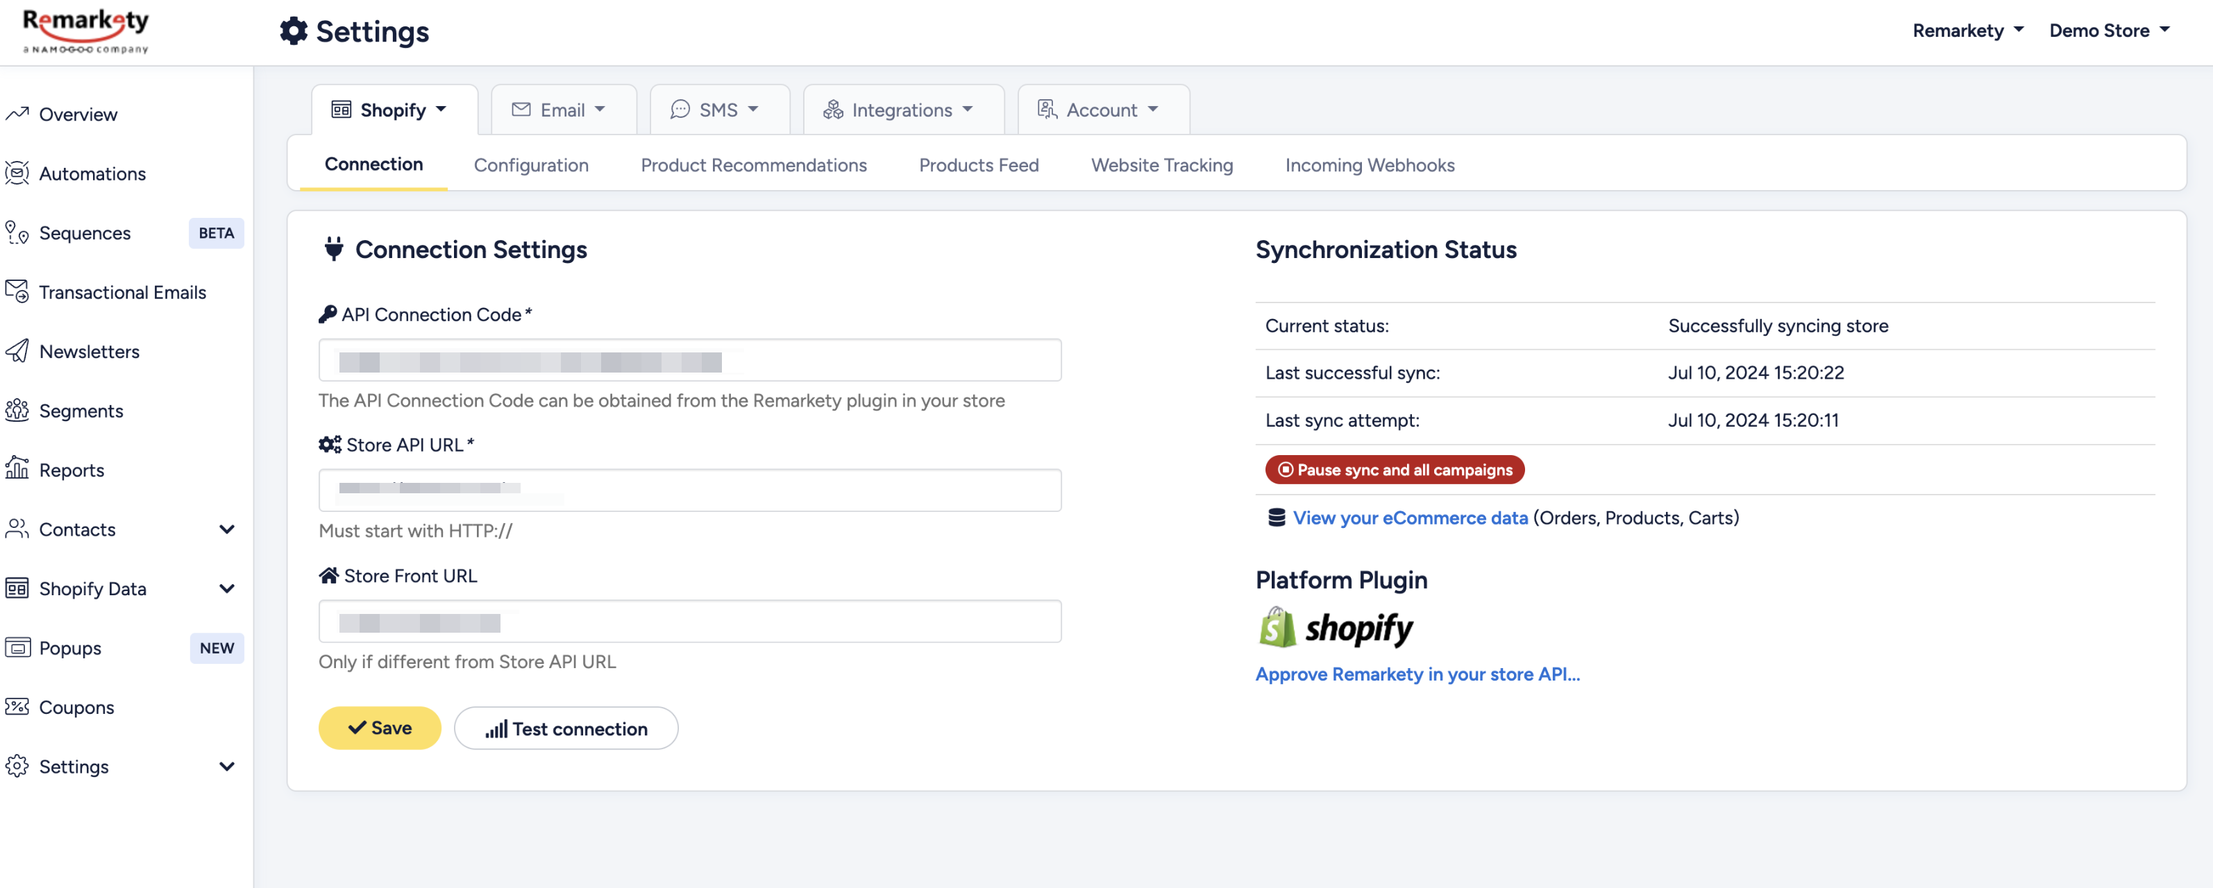Open the Integrations tab dropdown arrow
Image resolution: width=2213 pixels, height=888 pixels.
(968, 109)
